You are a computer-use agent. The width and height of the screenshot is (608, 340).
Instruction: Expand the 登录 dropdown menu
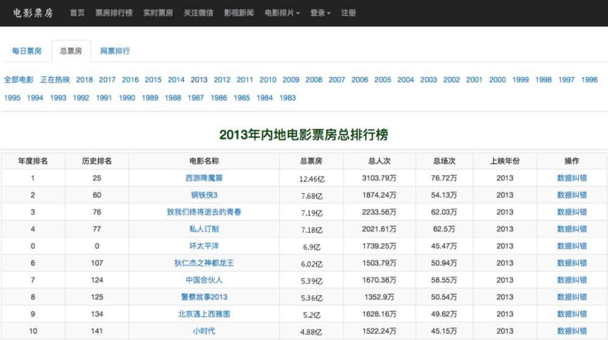(x=320, y=13)
